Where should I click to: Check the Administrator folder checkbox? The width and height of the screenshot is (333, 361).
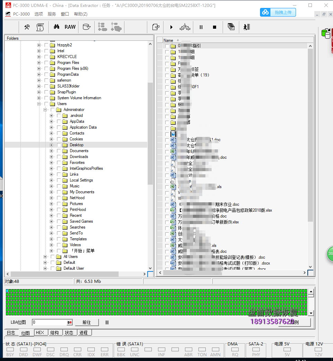(53, 110)
